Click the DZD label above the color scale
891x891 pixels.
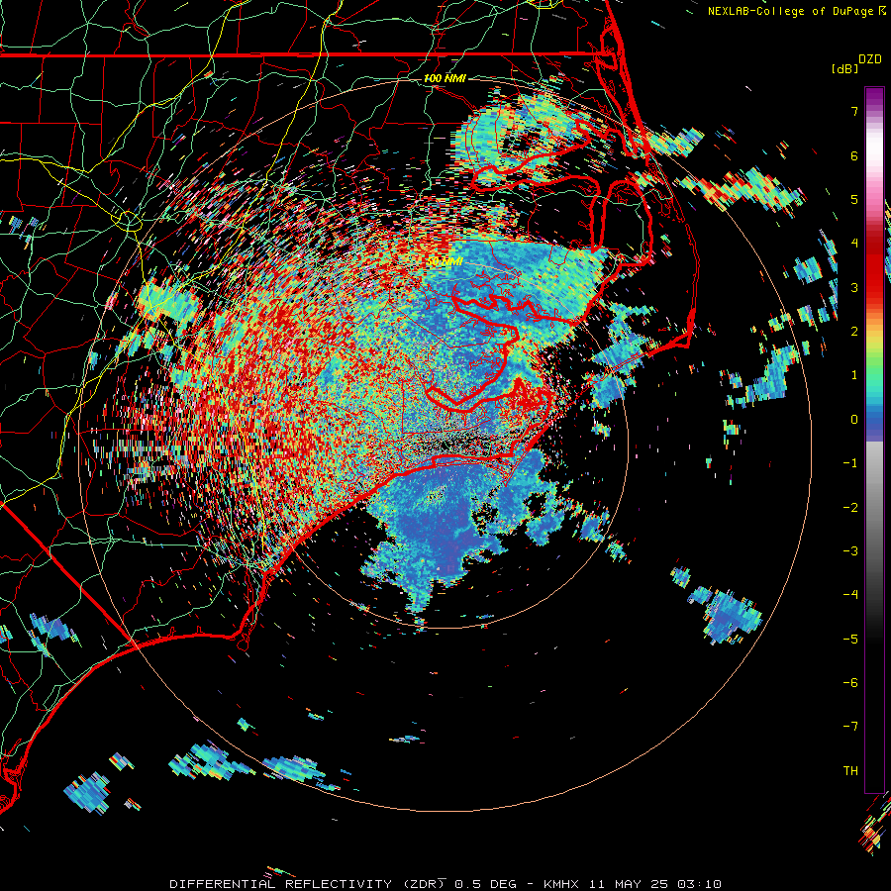coord(870,59)
